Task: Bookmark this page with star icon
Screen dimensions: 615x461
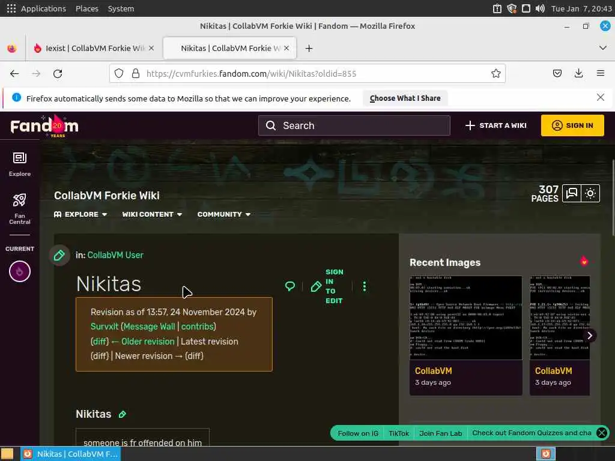Action: pyautogui.click(x=495, y=74)
